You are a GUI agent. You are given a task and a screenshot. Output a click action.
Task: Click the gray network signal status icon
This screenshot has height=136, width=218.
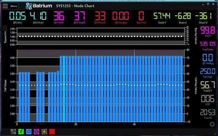point(13,132)
